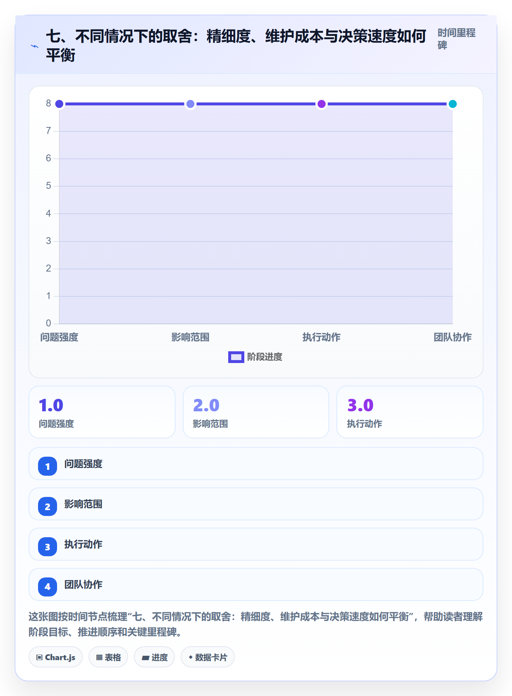
Task: Click the 阶段进度 legend text
Action: click(265, 357)
